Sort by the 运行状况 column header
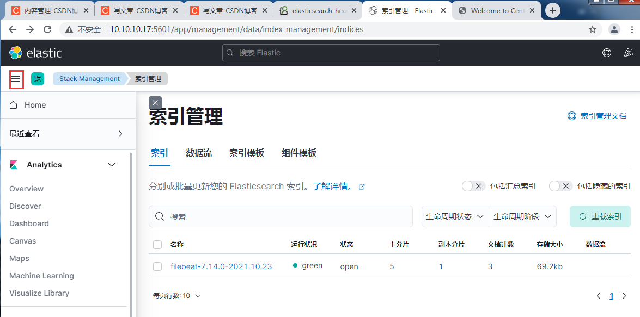This screenshot has height=317, width=640. click(304, 245)
